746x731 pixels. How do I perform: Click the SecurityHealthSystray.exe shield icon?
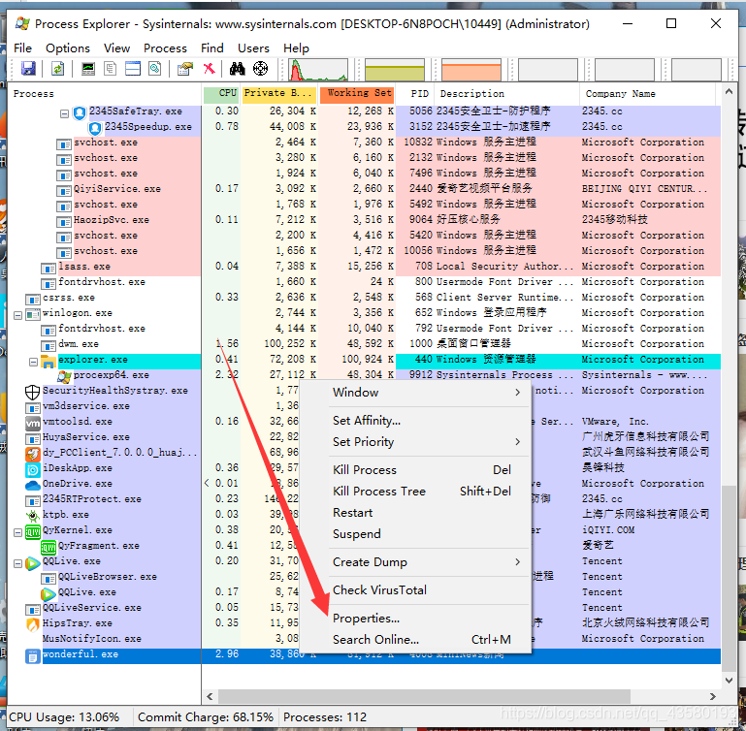pyautogui.click(x=32, y=392)
